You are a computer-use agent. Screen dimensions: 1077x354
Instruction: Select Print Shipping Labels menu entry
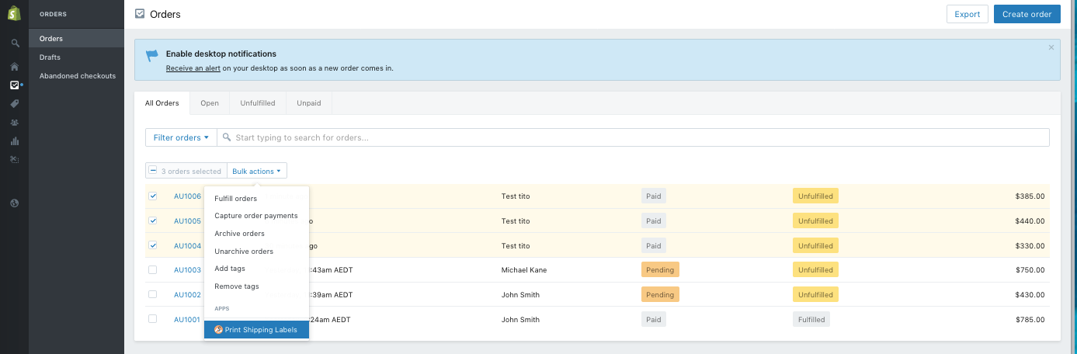[x=256, y=330]
